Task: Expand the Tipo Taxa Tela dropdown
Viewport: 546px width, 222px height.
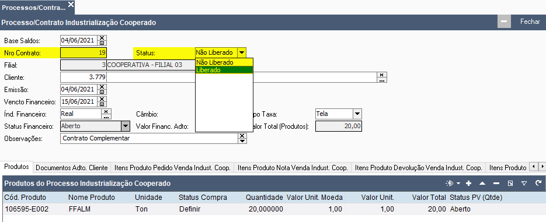Action: [357, 114]
